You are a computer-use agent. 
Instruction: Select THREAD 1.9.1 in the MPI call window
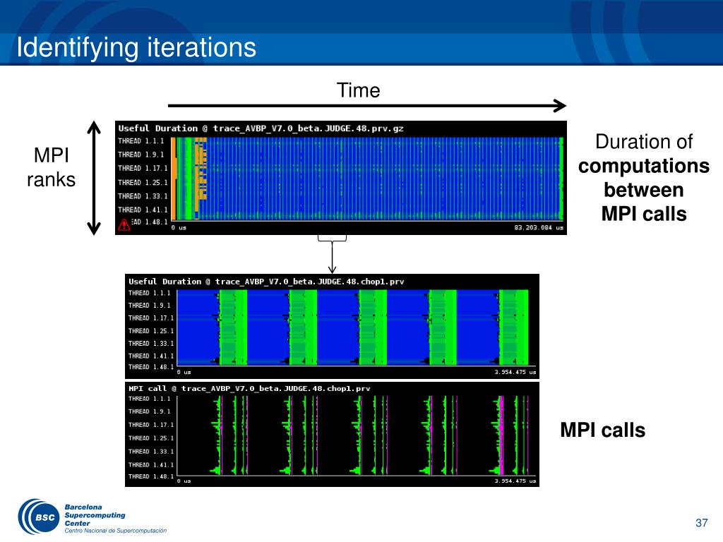(150, 411)
